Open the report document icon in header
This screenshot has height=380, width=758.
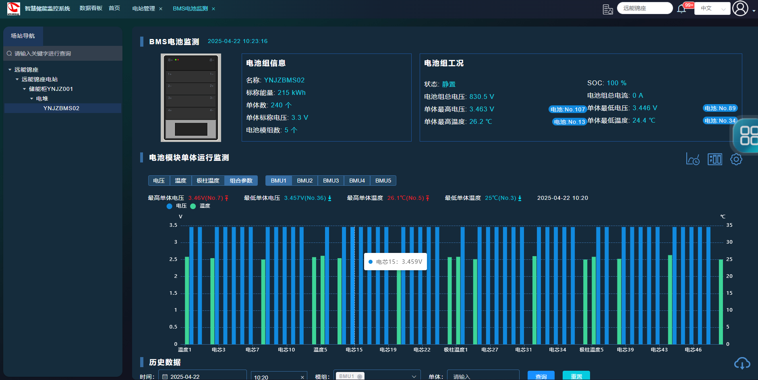point(607,9)
